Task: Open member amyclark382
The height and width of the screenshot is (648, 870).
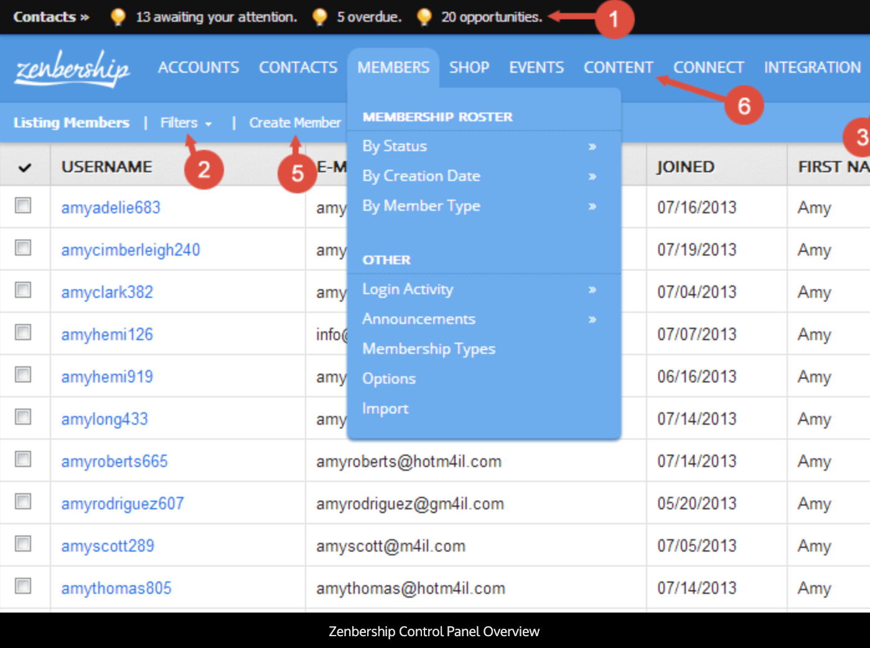Action: pyautogui.click(x=107, y=292)
